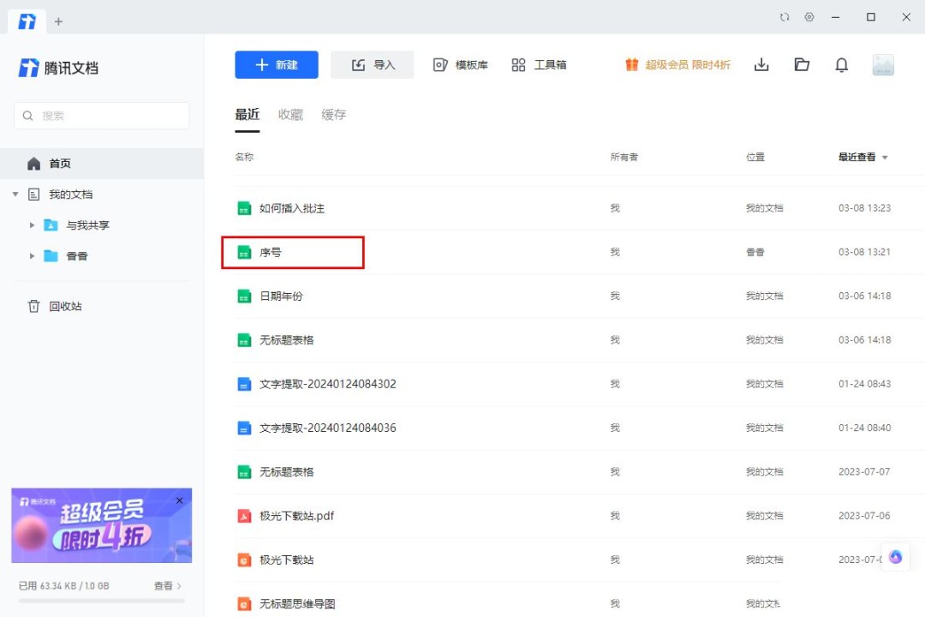Click the user avatar thumbnail
925x617 pixels.
coord(883,65)
